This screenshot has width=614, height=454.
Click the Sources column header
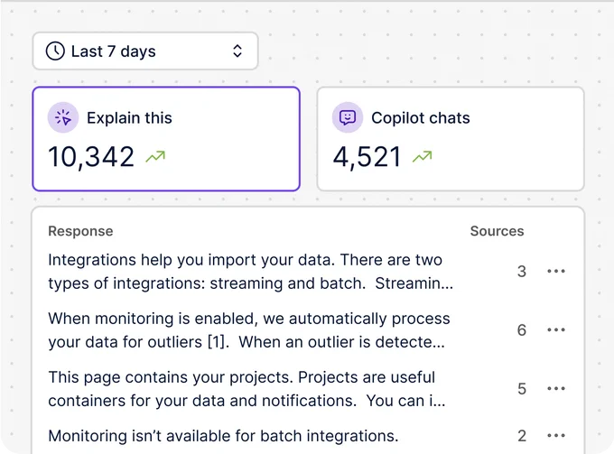click(497, 231)
